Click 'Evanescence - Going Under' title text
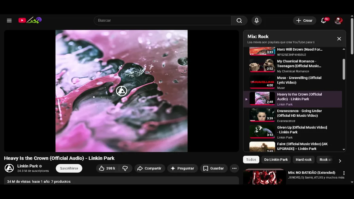The width and height of the screenshot is (354, 199). 299,113
